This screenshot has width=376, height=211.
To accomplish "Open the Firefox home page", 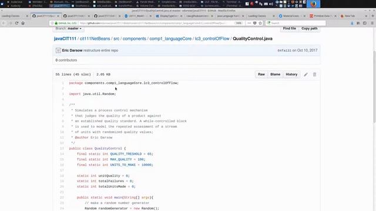I will pyautogui.click(x=23, y=23).
